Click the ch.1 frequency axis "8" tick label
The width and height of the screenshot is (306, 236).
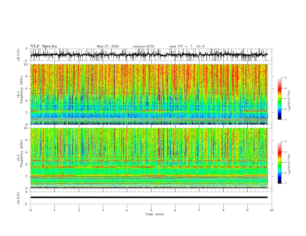(x=27, y=76)
